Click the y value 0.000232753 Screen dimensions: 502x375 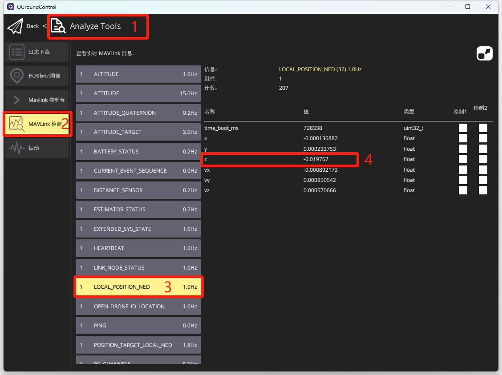point(320,149)
